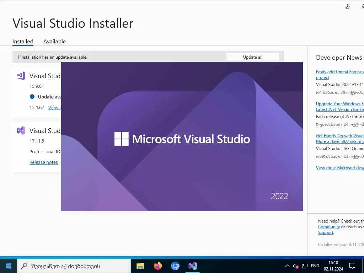Click View more Microsoft developer news link

(x=340, y=168)
